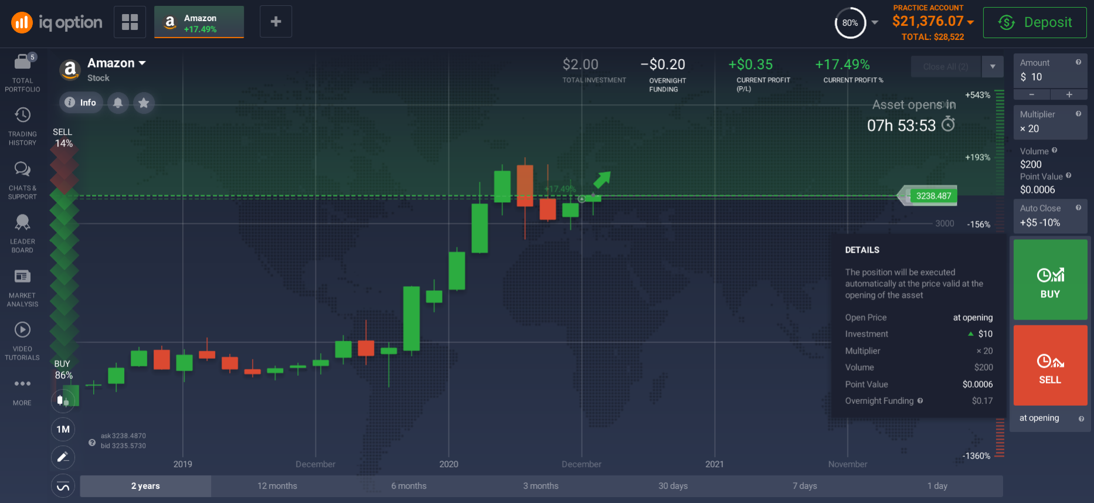Click the at opening help icon
1094x503 pixels.
(x=1081, y=419)
